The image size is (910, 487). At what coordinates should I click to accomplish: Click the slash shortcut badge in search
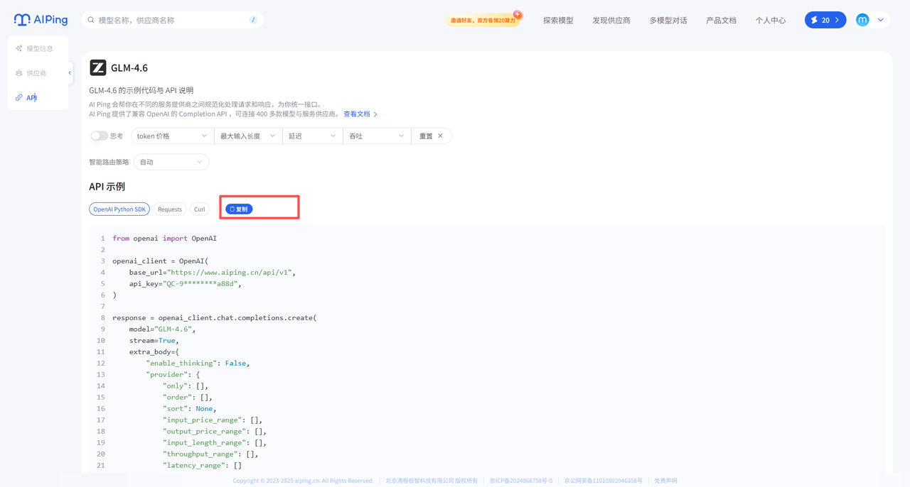tap(253, 20)
